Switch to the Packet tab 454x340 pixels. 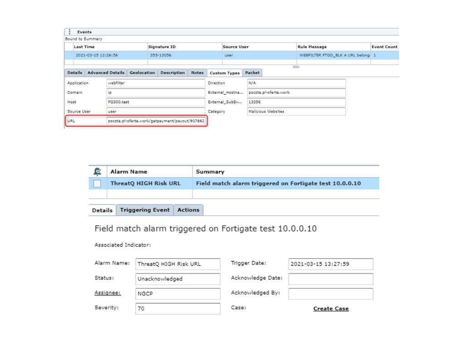coord(252,73)
